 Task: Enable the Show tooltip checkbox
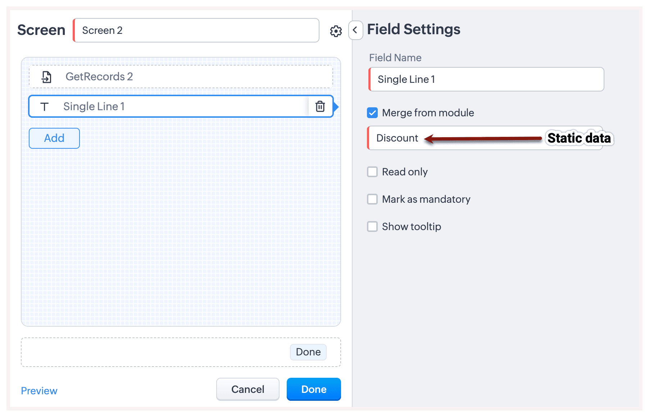372,227
